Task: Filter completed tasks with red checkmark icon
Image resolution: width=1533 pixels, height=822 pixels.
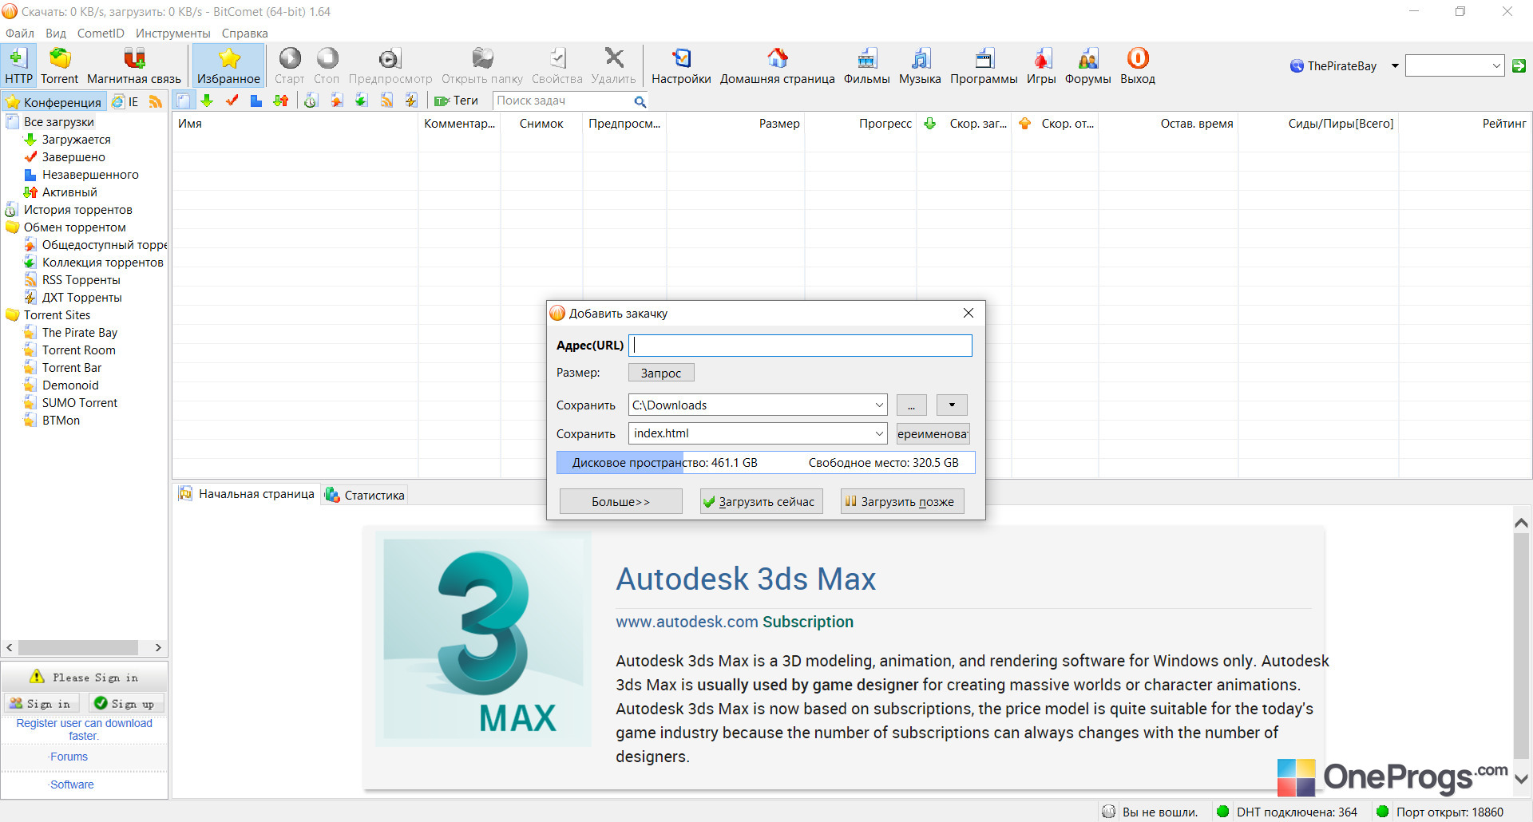Action: (x=232, y=101)
